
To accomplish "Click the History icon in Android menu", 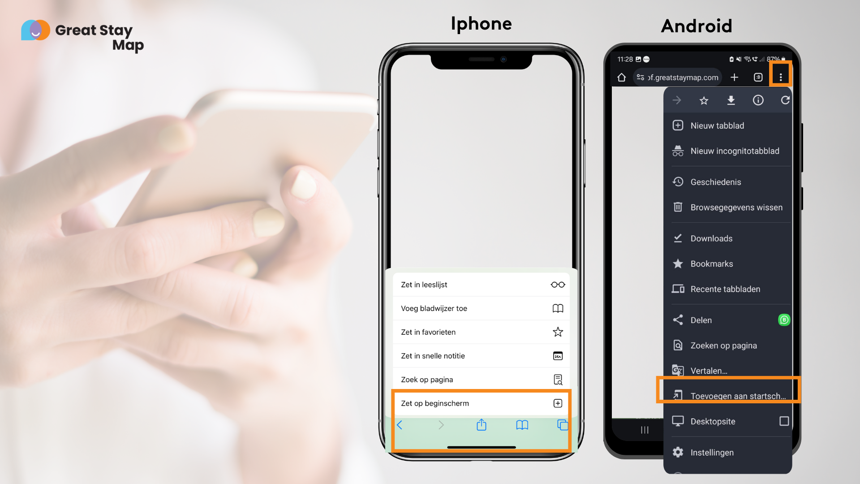I will pos(678,181).
